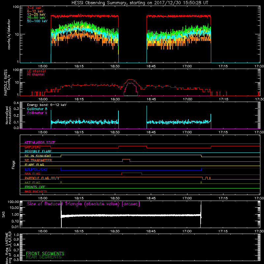
Task: Select the 'Collimator 9' legend entry
Action: 37,113
